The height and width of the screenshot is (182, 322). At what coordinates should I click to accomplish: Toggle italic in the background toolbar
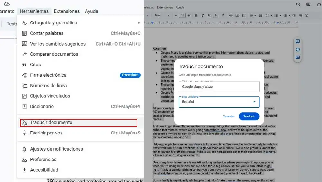tap(203, 15)
